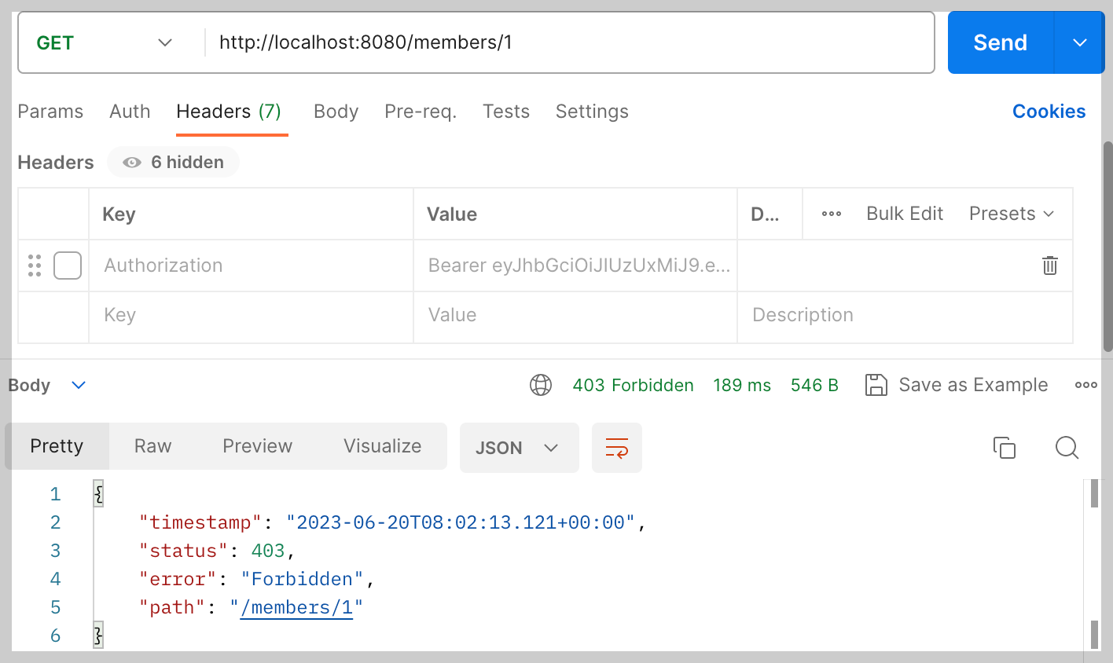This screenshot has width=1113, height=663.
Task: Expand the response Body dropdown chevron
Action: 79,385
